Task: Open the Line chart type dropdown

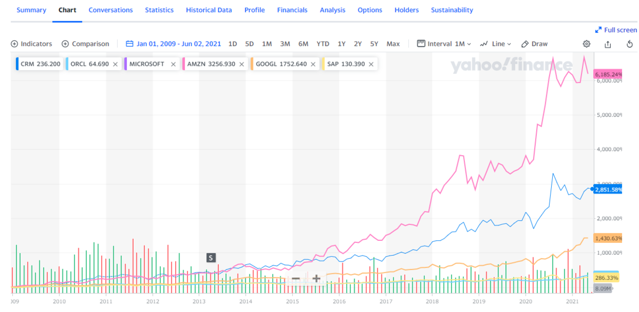Action: click(495, 44)
